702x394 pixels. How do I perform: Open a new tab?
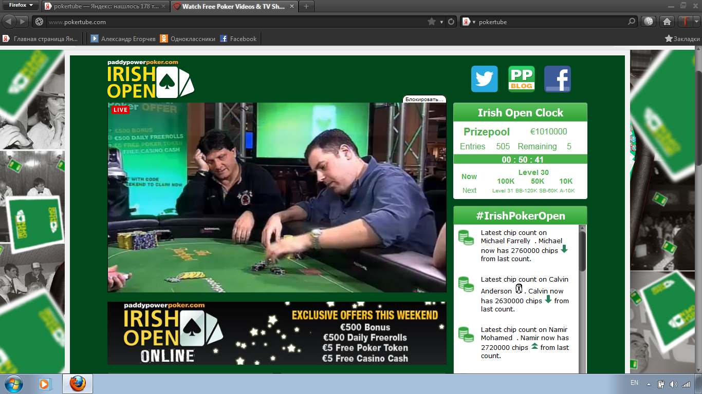tap(306, 6)
